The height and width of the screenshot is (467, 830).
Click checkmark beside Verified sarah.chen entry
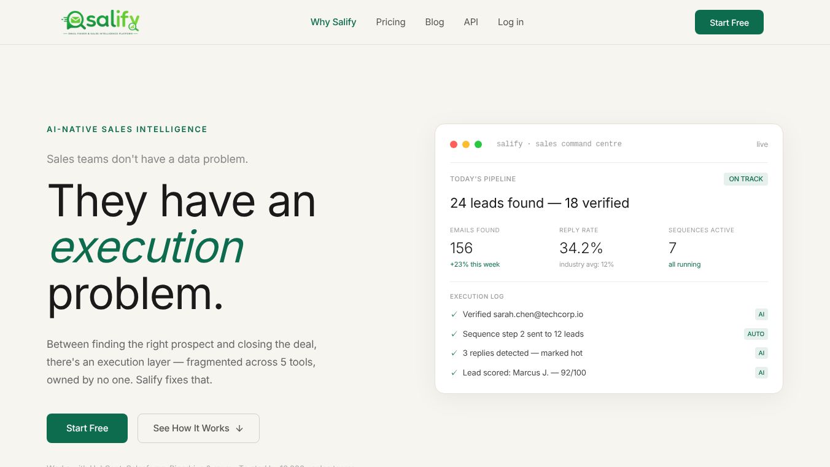(x=454, y=314)
